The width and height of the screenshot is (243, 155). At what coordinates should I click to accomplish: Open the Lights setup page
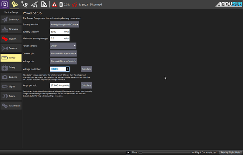(11, 87)
